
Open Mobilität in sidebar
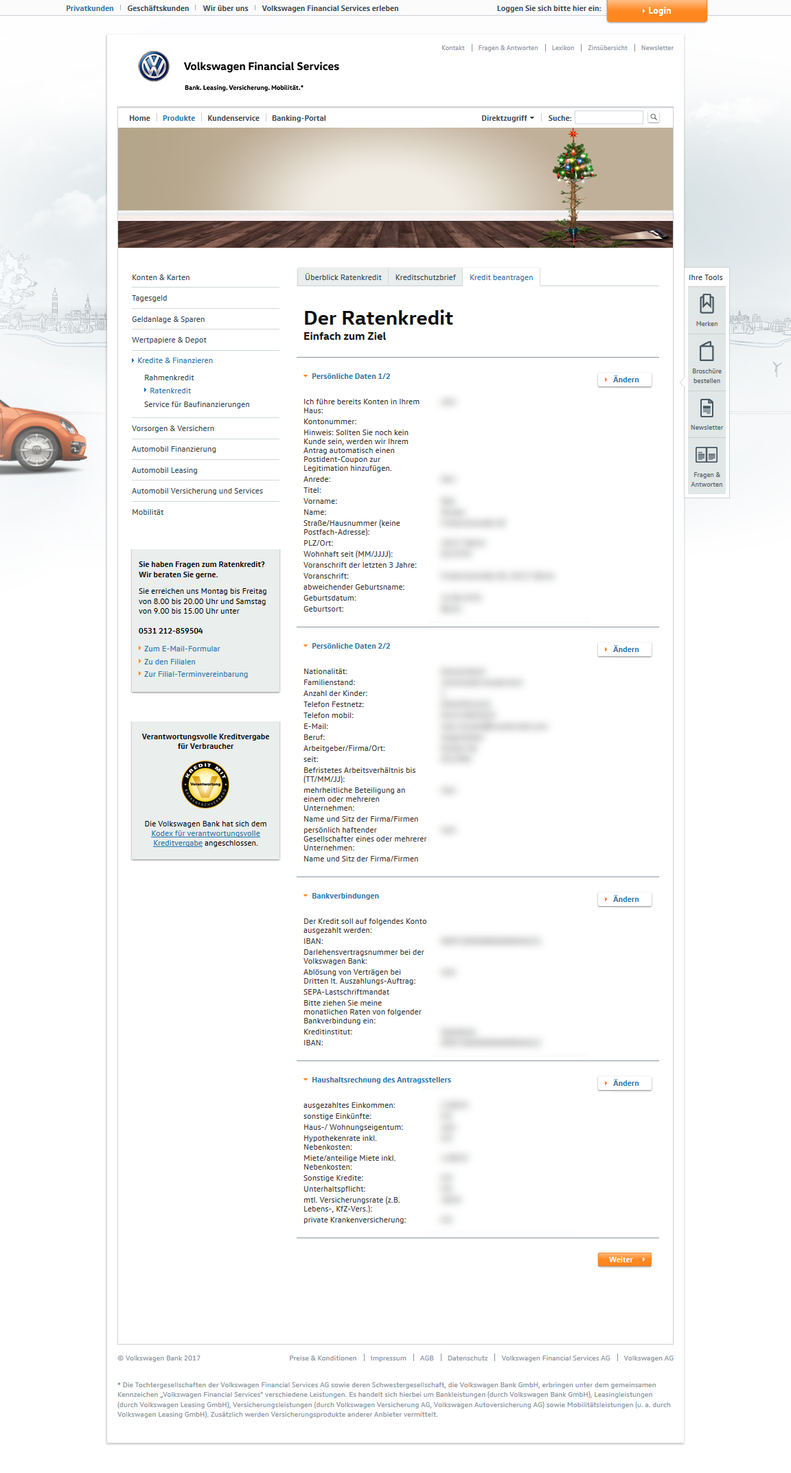(x=148, y=512)
